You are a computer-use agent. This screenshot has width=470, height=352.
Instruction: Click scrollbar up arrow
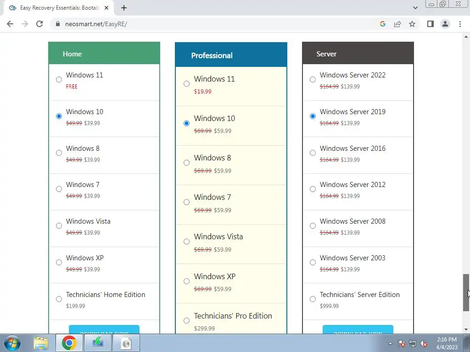pos(466,37)
